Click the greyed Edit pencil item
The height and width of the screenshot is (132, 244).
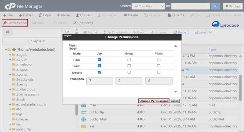pyautogui.click(x=195, y=15)
